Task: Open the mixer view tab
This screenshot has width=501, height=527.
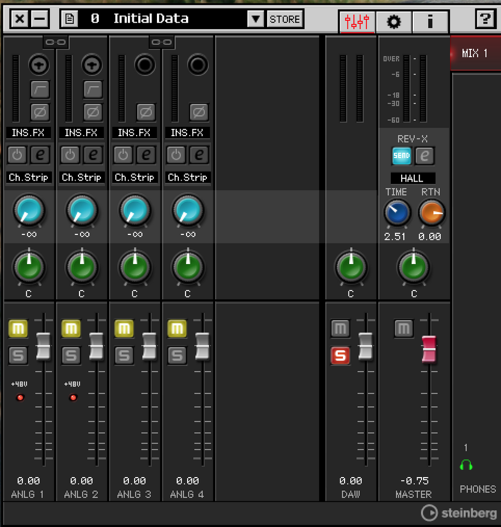Action: click(x=357, y=22)
